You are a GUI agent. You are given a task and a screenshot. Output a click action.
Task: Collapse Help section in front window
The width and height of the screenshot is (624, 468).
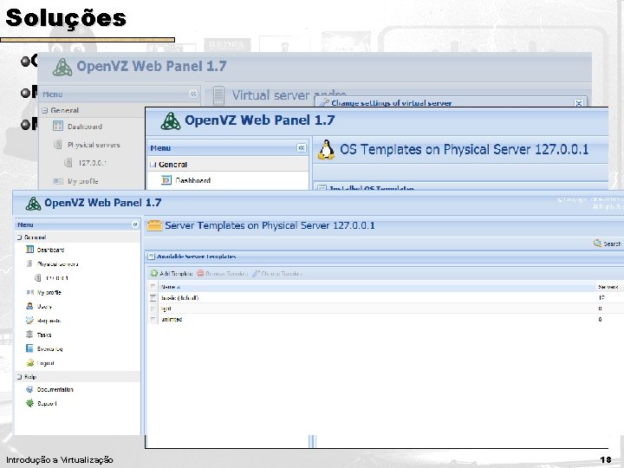[x=19, y=377]
